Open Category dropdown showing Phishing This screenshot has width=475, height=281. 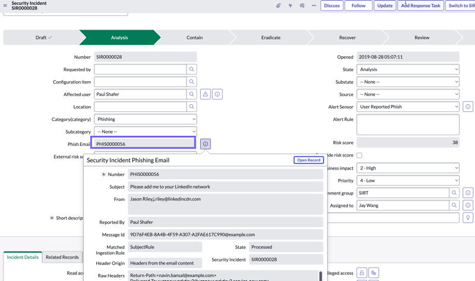coord(145,119)
